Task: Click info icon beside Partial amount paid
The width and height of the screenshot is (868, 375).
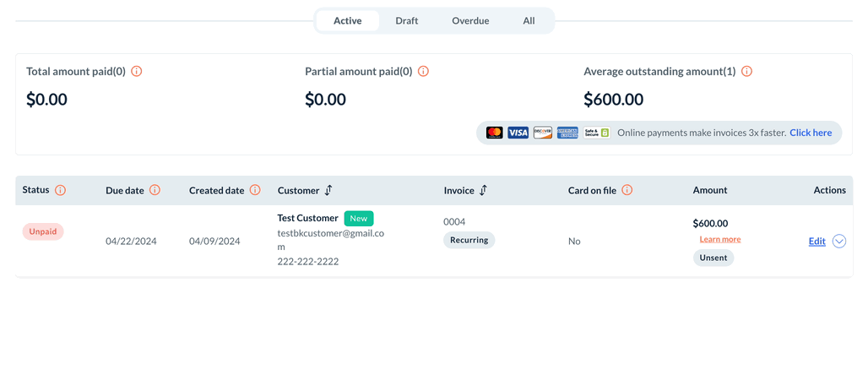Action: 424,72
